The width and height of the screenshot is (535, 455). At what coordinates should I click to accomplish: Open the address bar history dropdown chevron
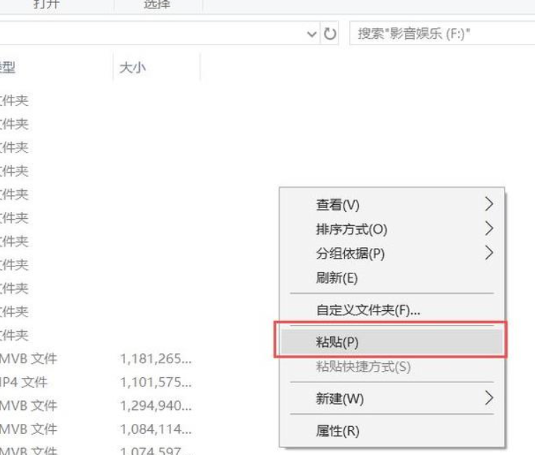pos(312,34)
